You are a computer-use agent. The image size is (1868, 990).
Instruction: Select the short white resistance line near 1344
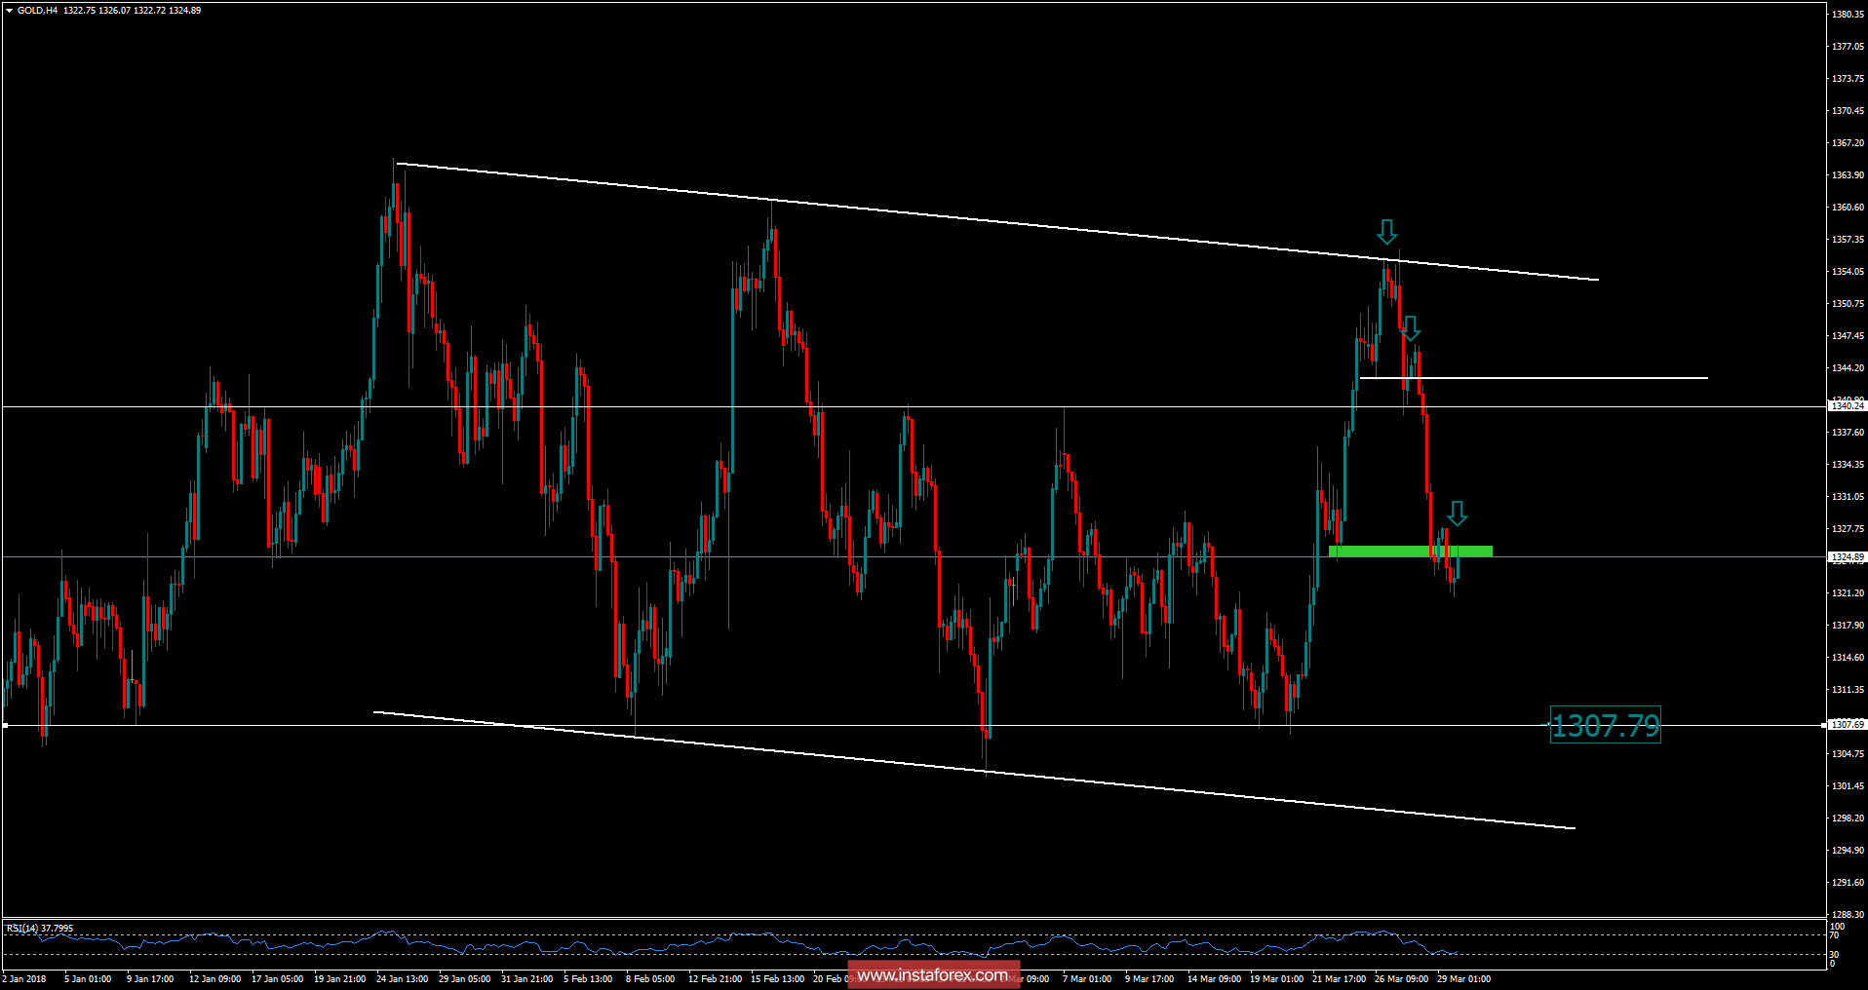pos(1560,378)
